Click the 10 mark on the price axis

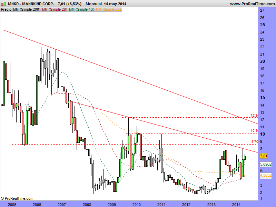click(x=263, y=134)
